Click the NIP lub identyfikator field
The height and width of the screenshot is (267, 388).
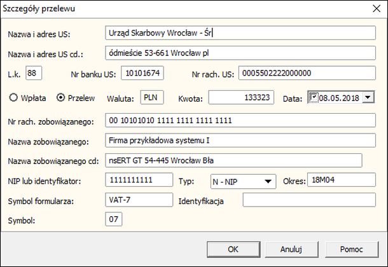click(137, 181)
